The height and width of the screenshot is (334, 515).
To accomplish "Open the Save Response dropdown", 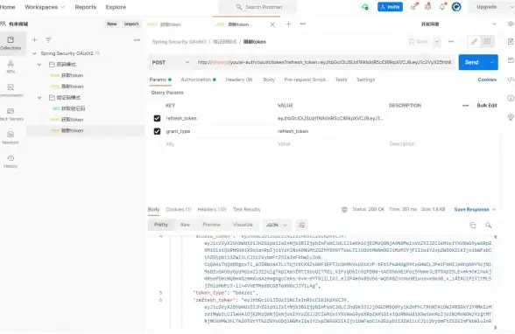I will pos(475,210).
